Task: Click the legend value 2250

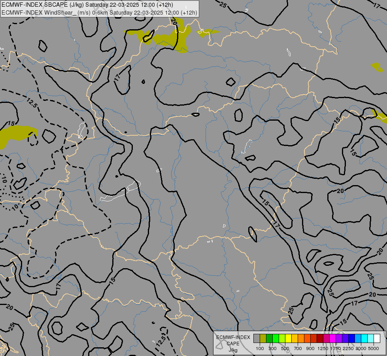Action: click(x=348, y=348)
